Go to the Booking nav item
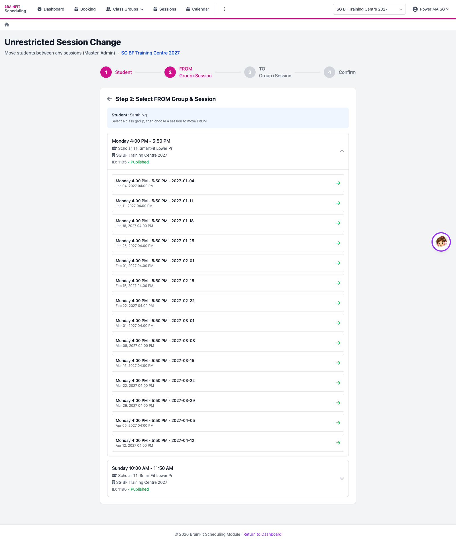Image resolution: width=456 pixels, height=544 pixels. click(x=85, y=9)
